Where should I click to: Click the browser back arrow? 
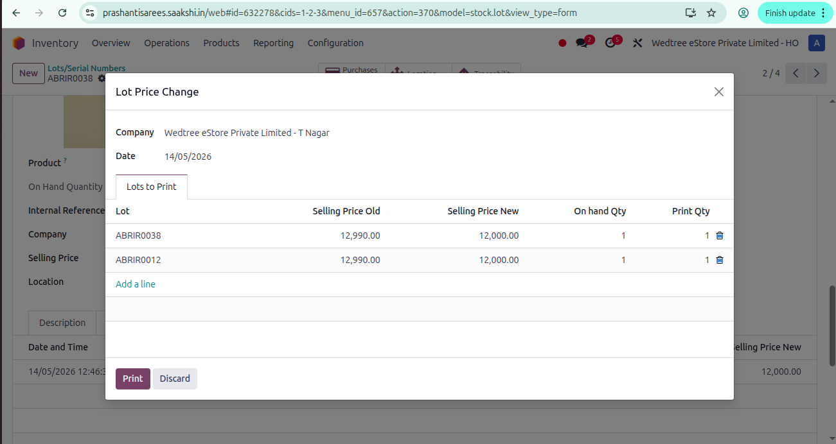[x=17, y=13]
